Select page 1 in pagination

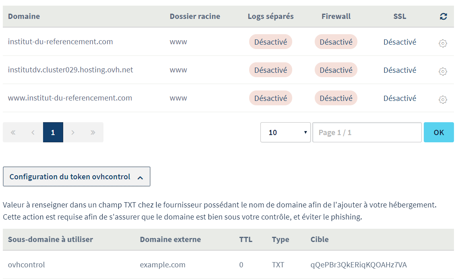[x=53, y=132]
